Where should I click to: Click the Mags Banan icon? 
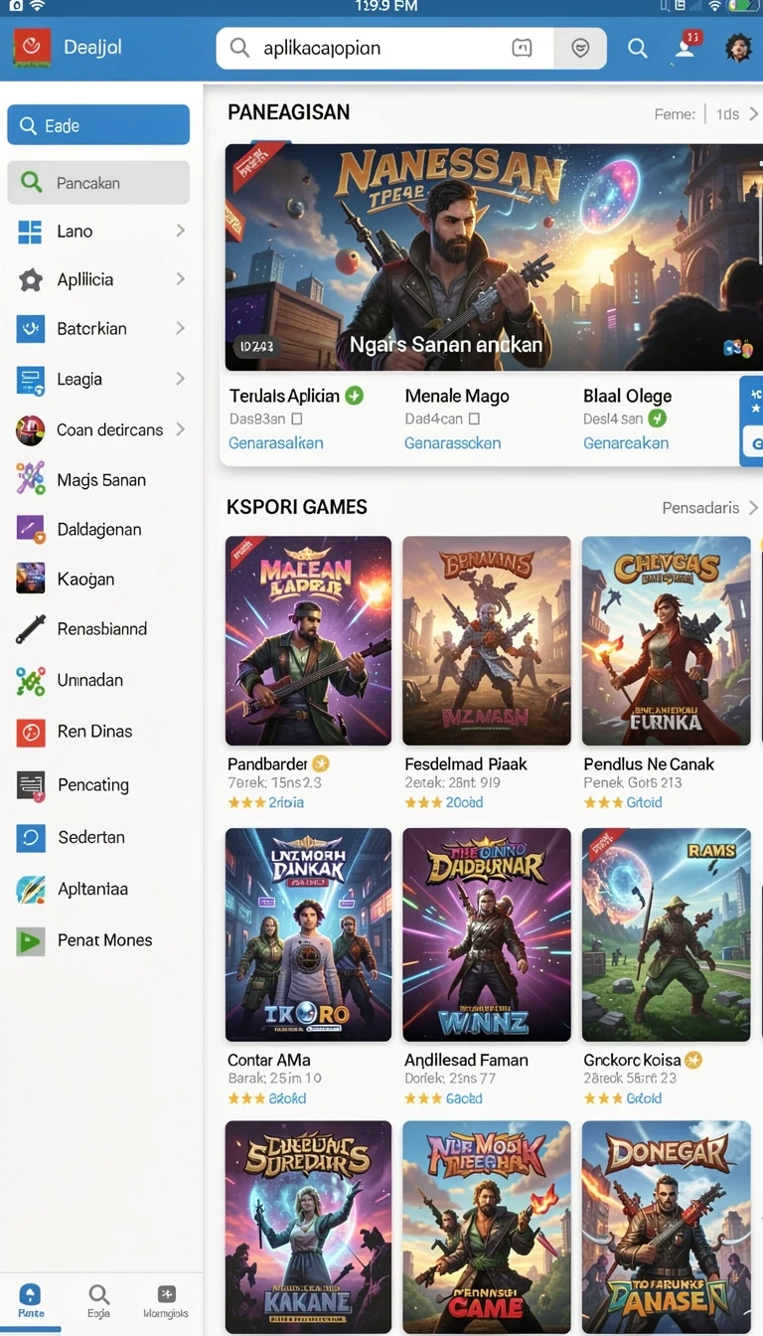pos(31,479)
